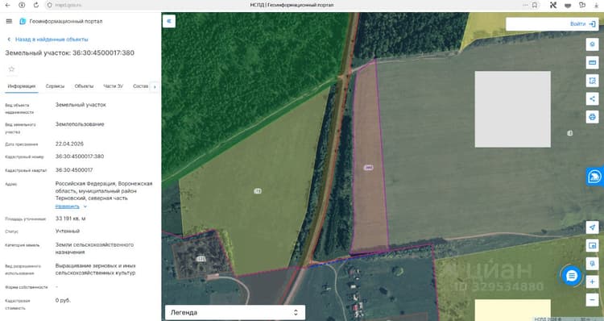Click the parcel label 73 on map
Viewport: 604px width, 321px height.
pos(258,191)
